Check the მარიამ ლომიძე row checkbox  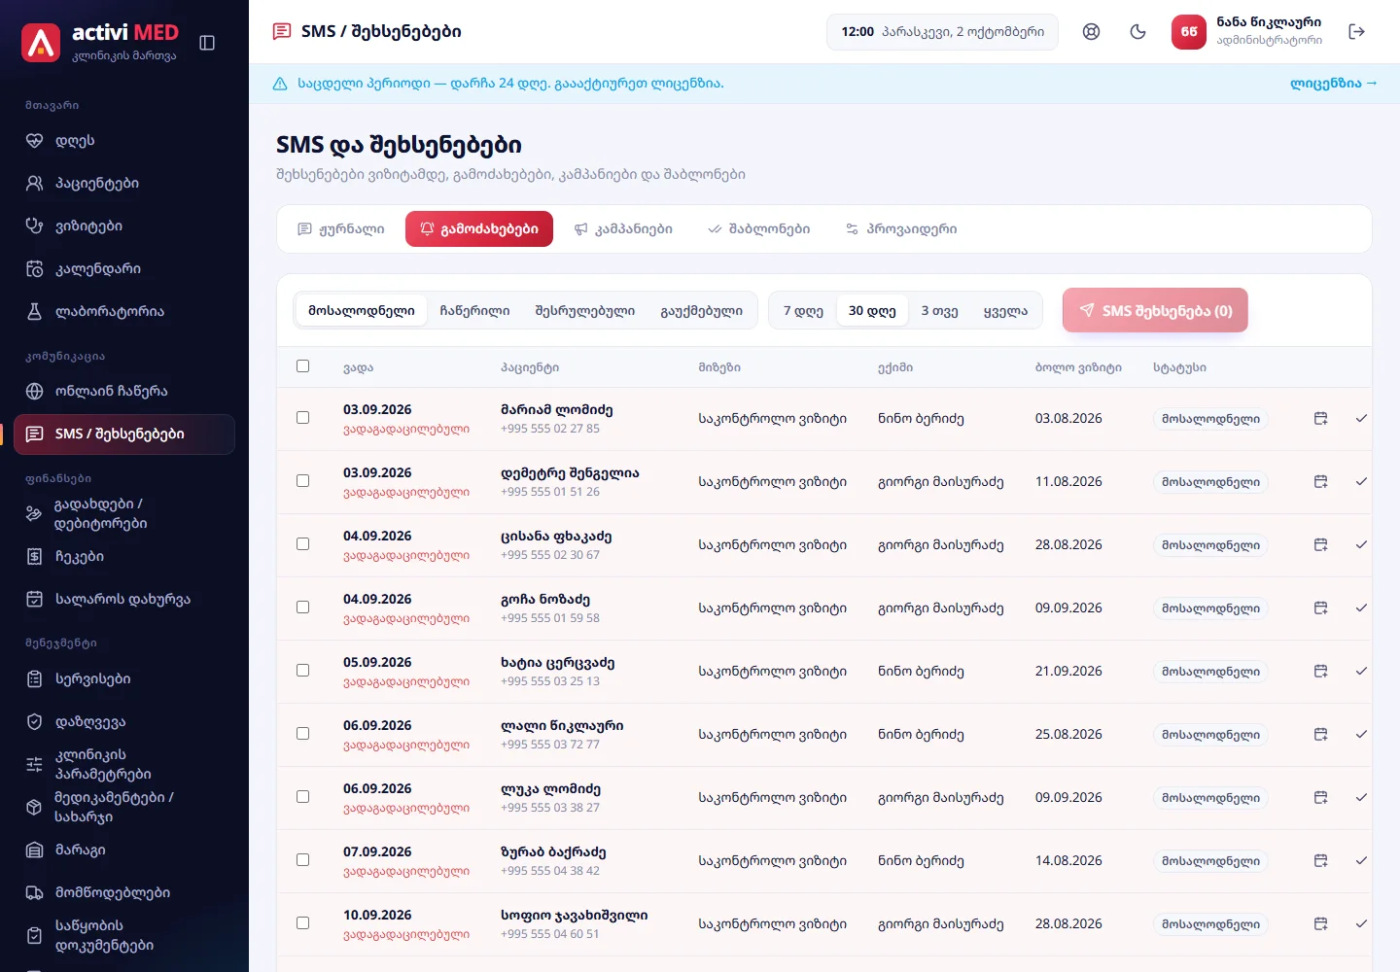tap(303, 418)
